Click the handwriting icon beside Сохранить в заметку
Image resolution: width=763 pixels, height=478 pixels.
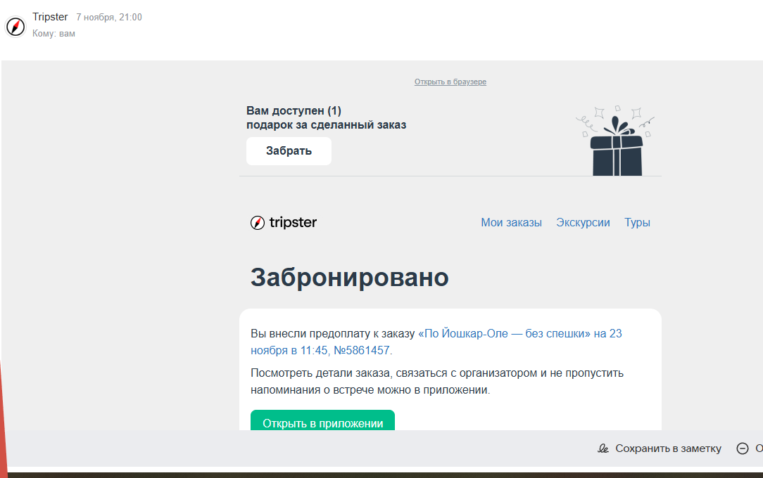click(603, 448)
